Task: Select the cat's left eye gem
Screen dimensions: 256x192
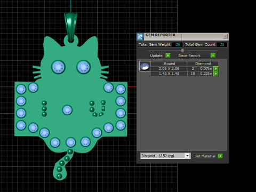Action: point(58,67)
